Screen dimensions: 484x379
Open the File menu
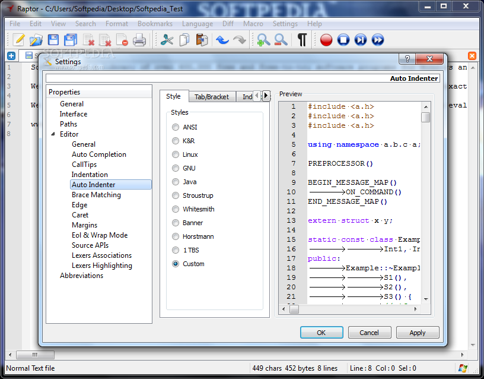[15, 24]
